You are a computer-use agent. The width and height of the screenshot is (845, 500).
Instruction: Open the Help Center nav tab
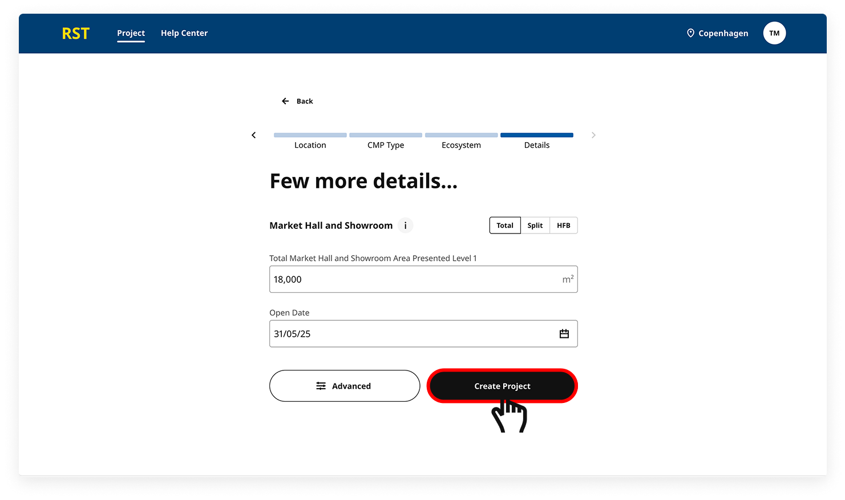point(184,33)
